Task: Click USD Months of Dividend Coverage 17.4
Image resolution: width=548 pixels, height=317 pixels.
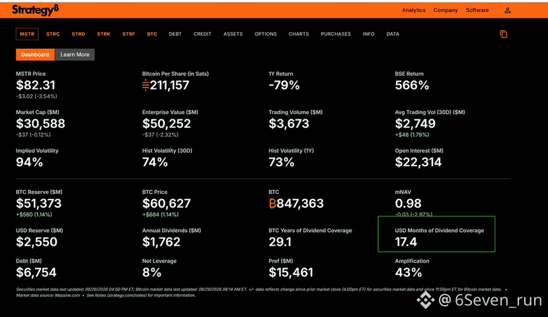Action: click(x=406, y=242)
